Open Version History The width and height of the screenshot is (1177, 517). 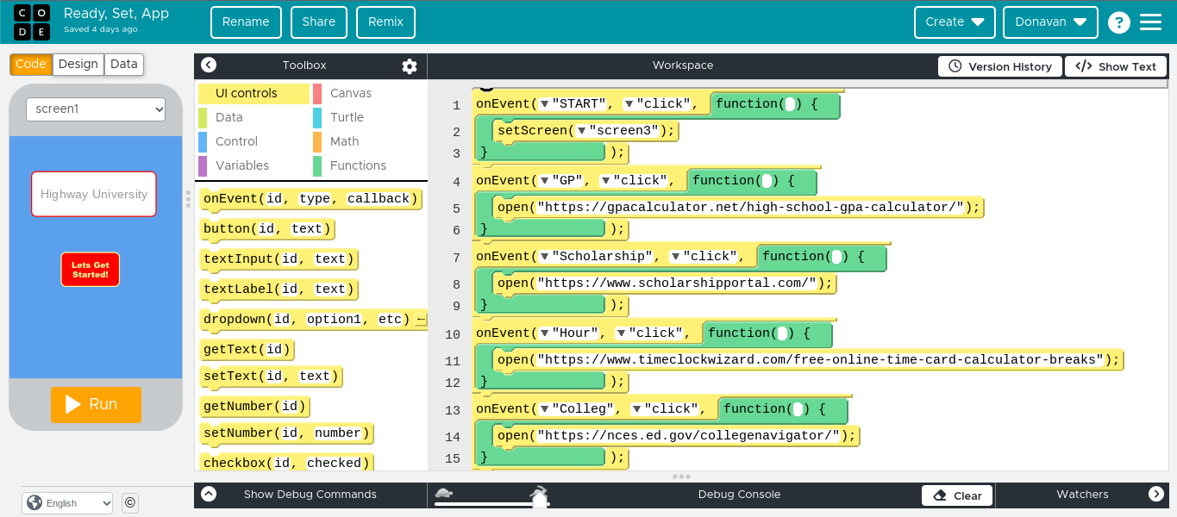1000,66
